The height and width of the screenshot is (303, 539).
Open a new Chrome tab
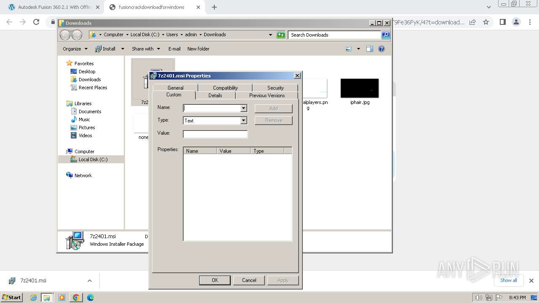click(x=214, y=7)
